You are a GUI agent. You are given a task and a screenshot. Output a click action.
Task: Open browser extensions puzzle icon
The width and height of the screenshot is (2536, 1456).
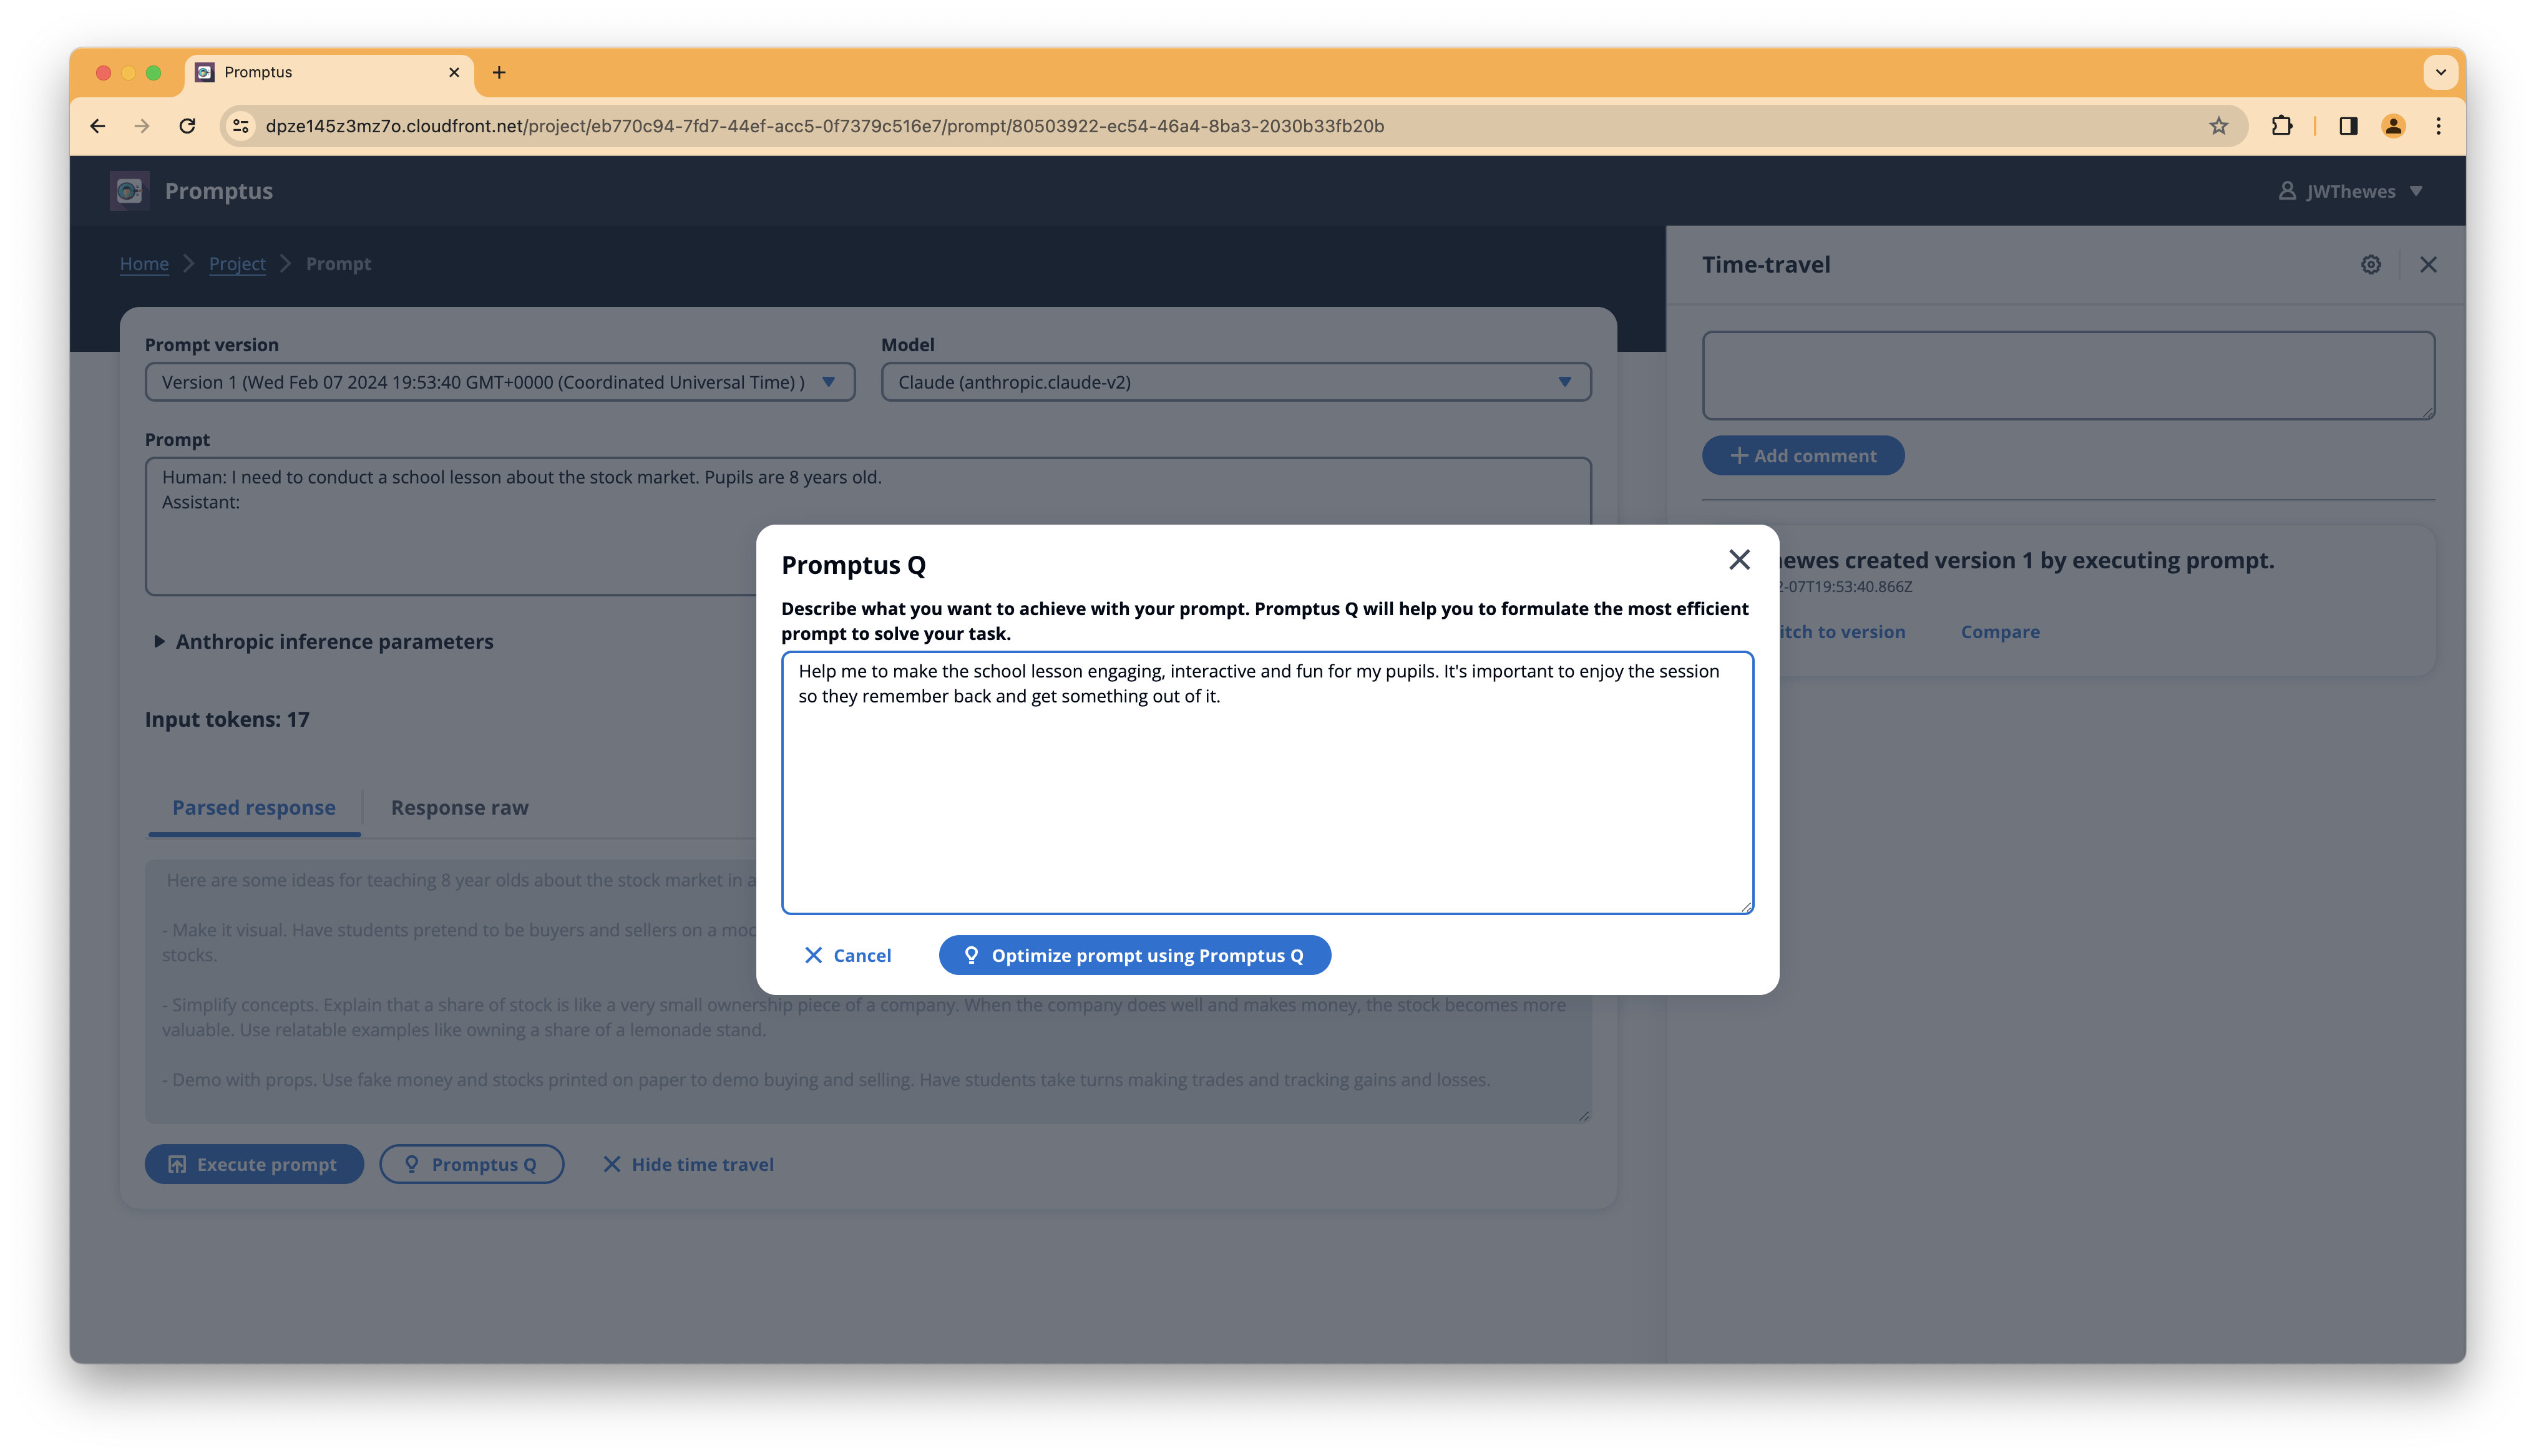2281,126
